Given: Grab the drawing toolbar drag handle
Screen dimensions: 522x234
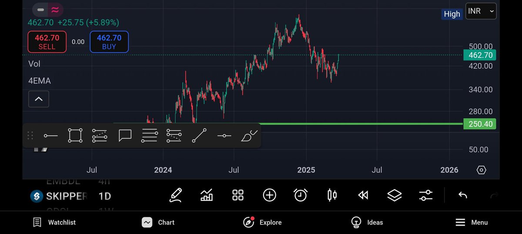Looking at the screenshot, I should tap(30, 136).
